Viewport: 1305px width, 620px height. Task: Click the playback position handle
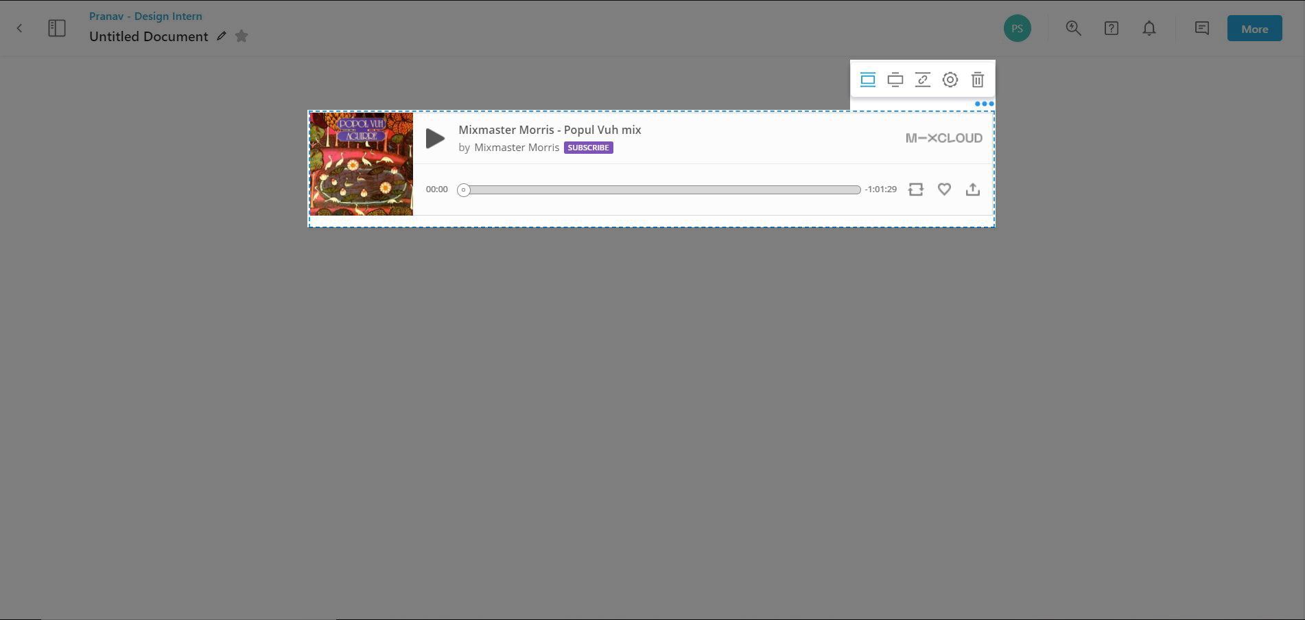coord(464,190)
